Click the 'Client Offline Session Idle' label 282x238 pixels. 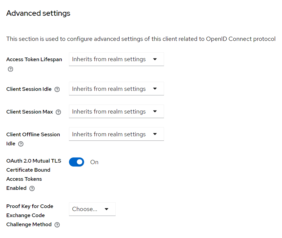(x=33, y=134)
